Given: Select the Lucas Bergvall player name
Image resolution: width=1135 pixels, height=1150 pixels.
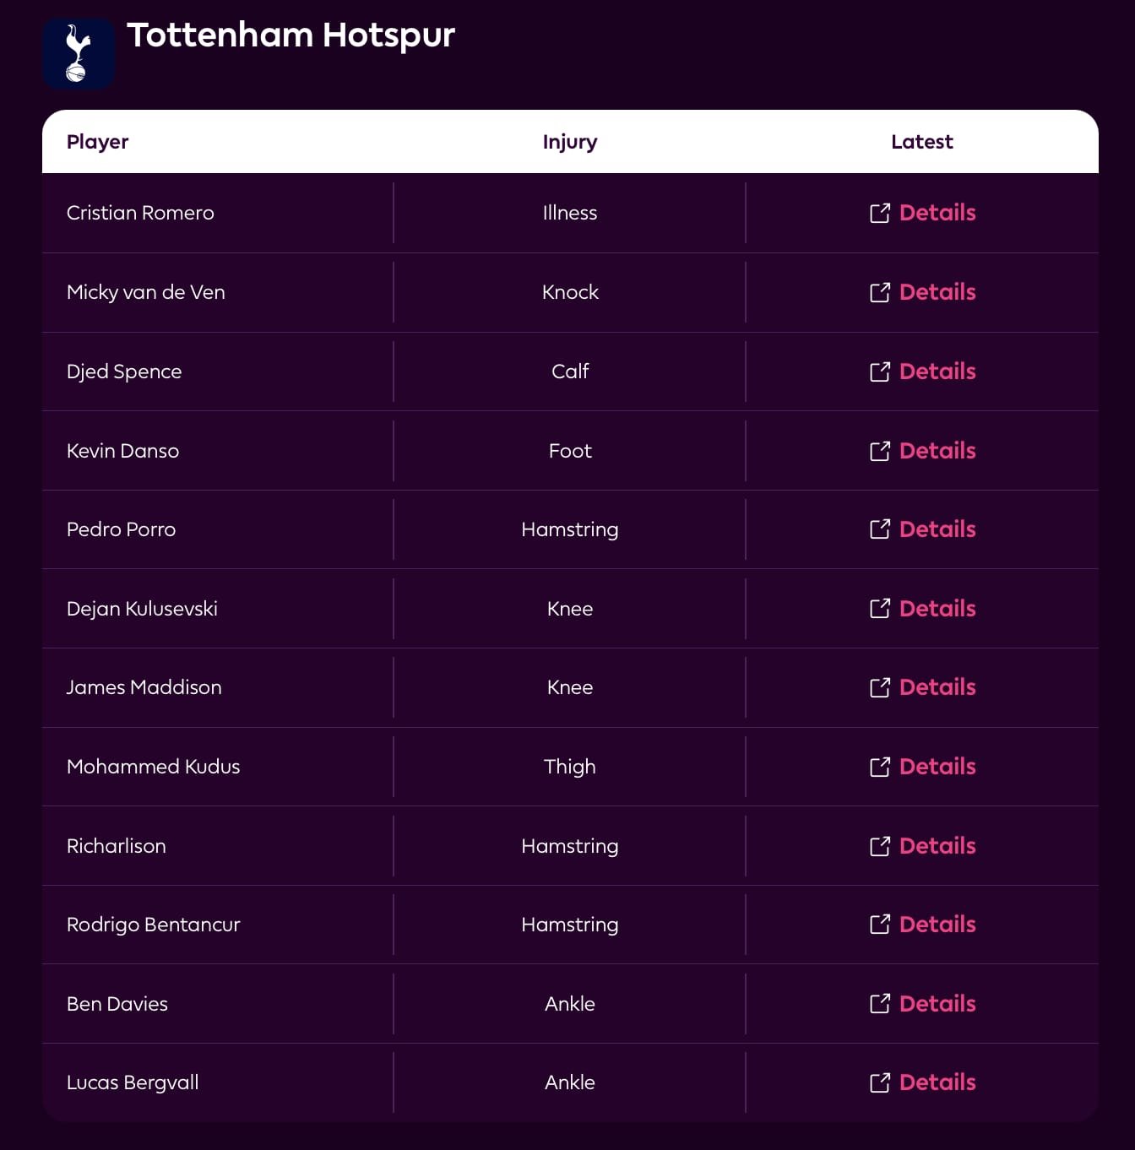Looking at the screenshot, I should 133,1082.
